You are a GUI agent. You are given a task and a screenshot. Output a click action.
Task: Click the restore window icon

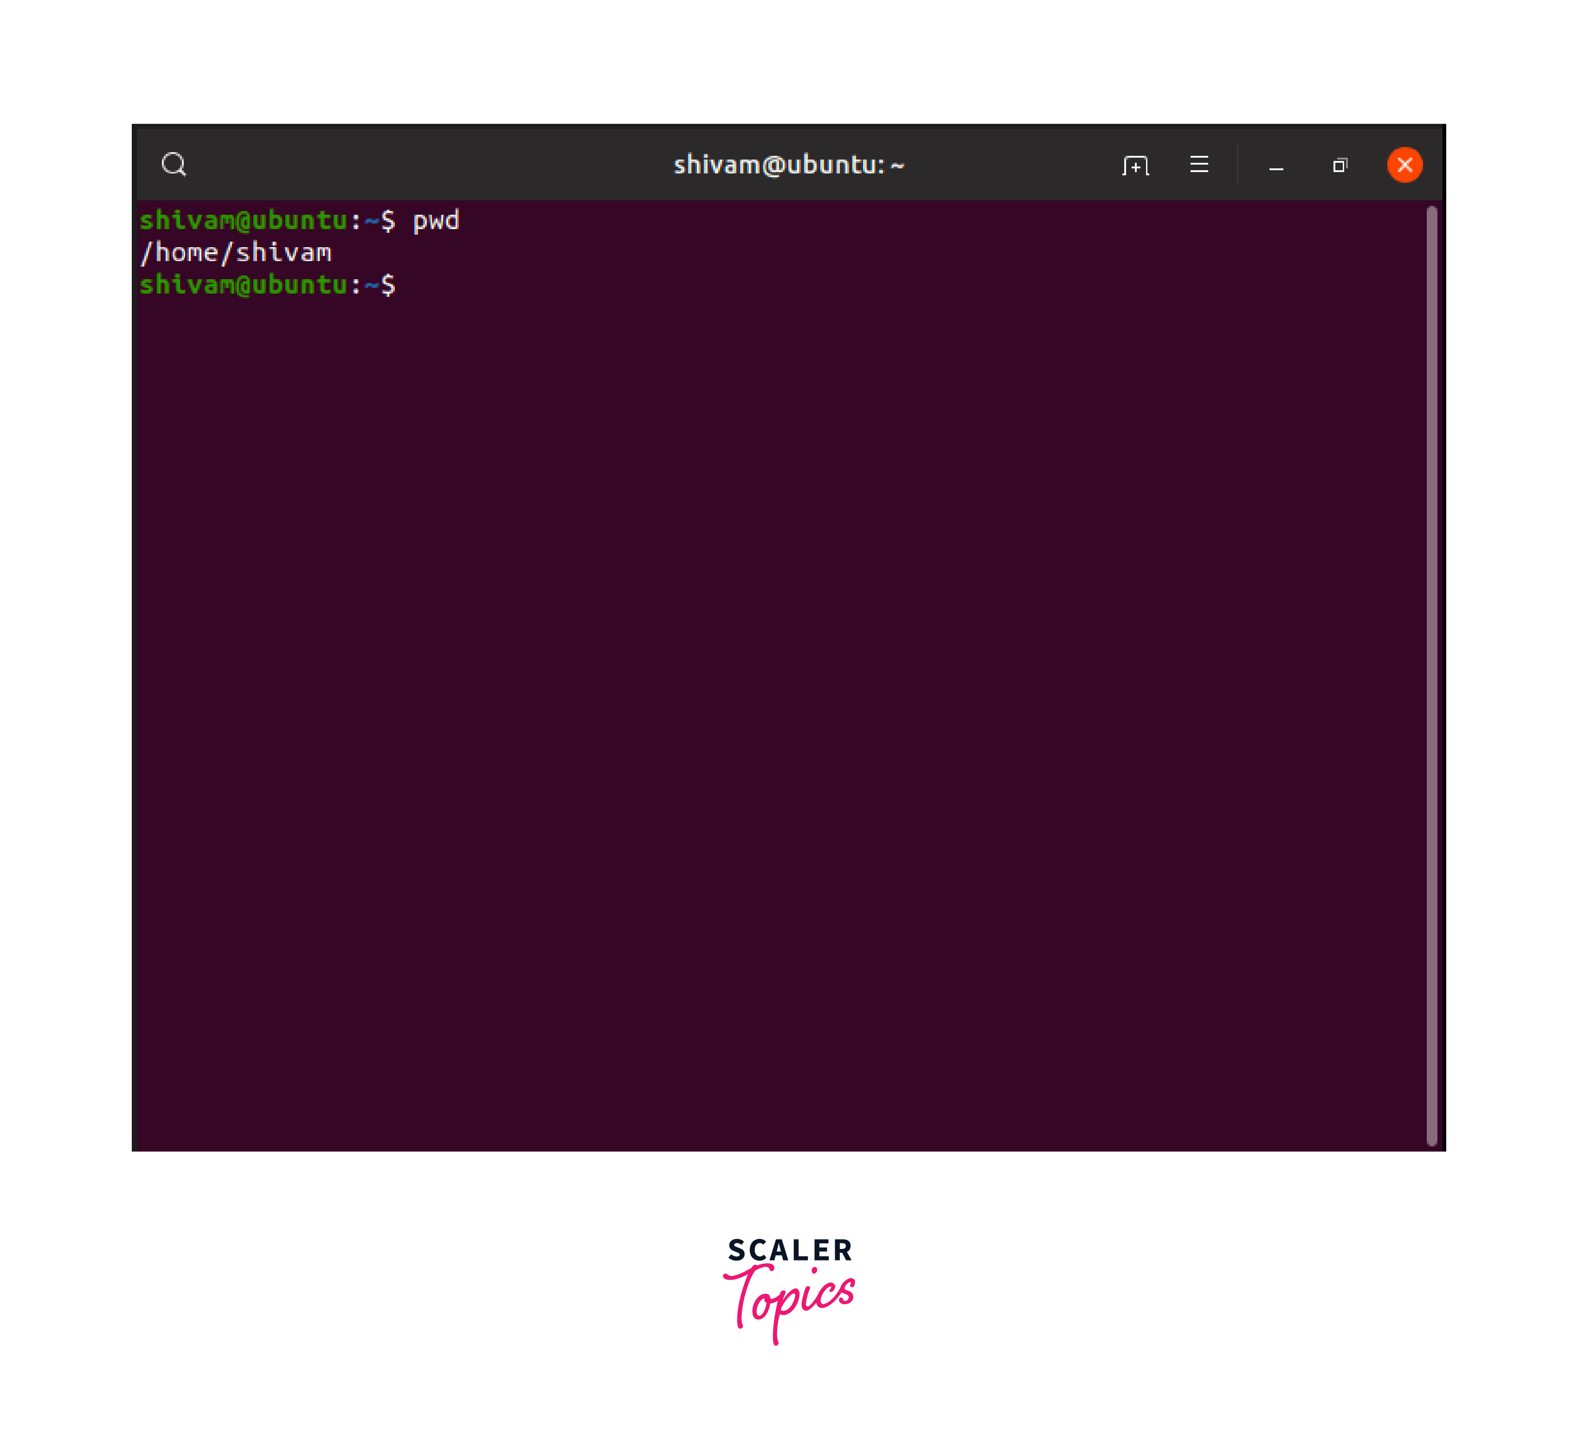pos(1339,165)
